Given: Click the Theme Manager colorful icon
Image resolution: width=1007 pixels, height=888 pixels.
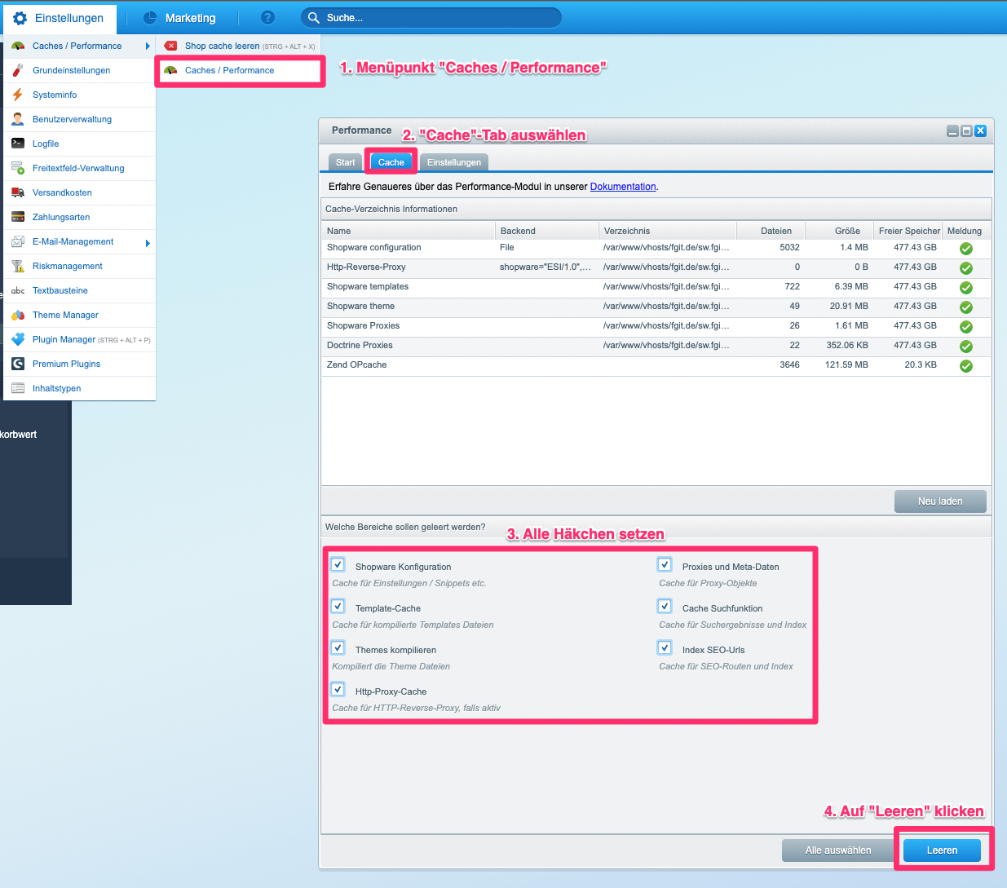Looking at the screenshot, I should pos(18,316).
